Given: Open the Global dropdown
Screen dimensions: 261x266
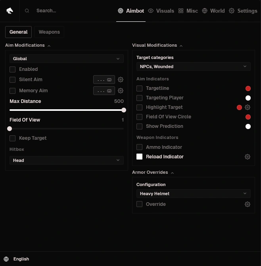Looking at the screenshot, I should [67, 59].
